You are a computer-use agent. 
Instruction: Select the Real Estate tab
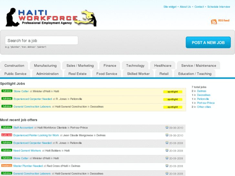pyautogui.click(x=77, y=74)
